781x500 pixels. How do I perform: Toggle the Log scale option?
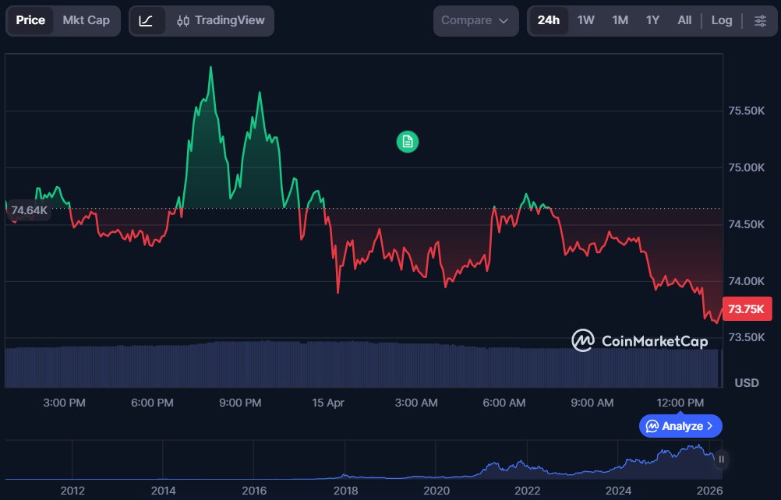[x=721, y=20]
